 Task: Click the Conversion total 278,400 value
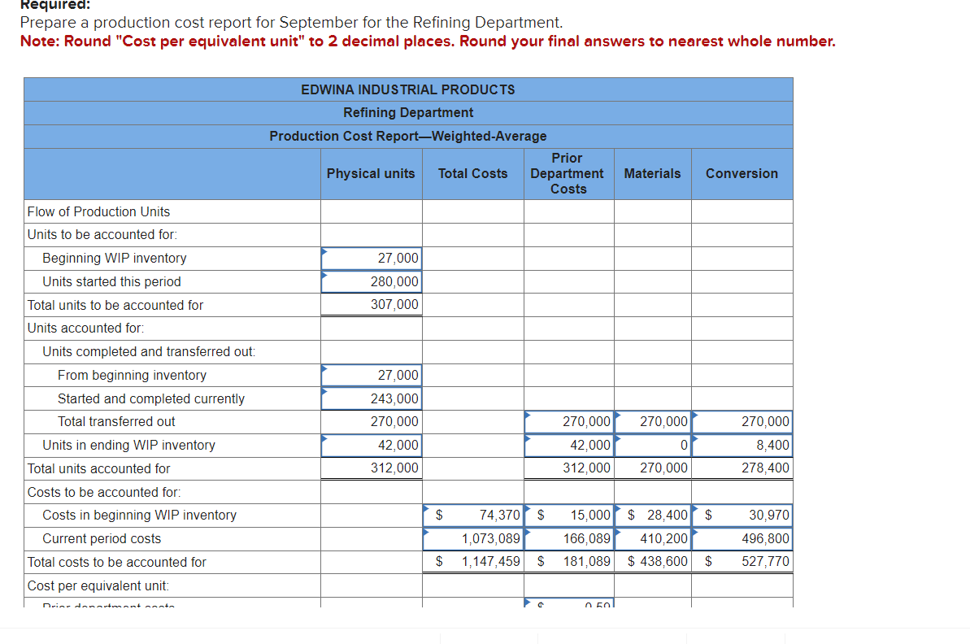765,468
